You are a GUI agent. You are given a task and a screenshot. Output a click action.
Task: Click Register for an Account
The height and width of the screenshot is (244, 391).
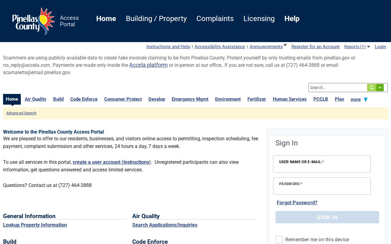click(x=316, y=47)
